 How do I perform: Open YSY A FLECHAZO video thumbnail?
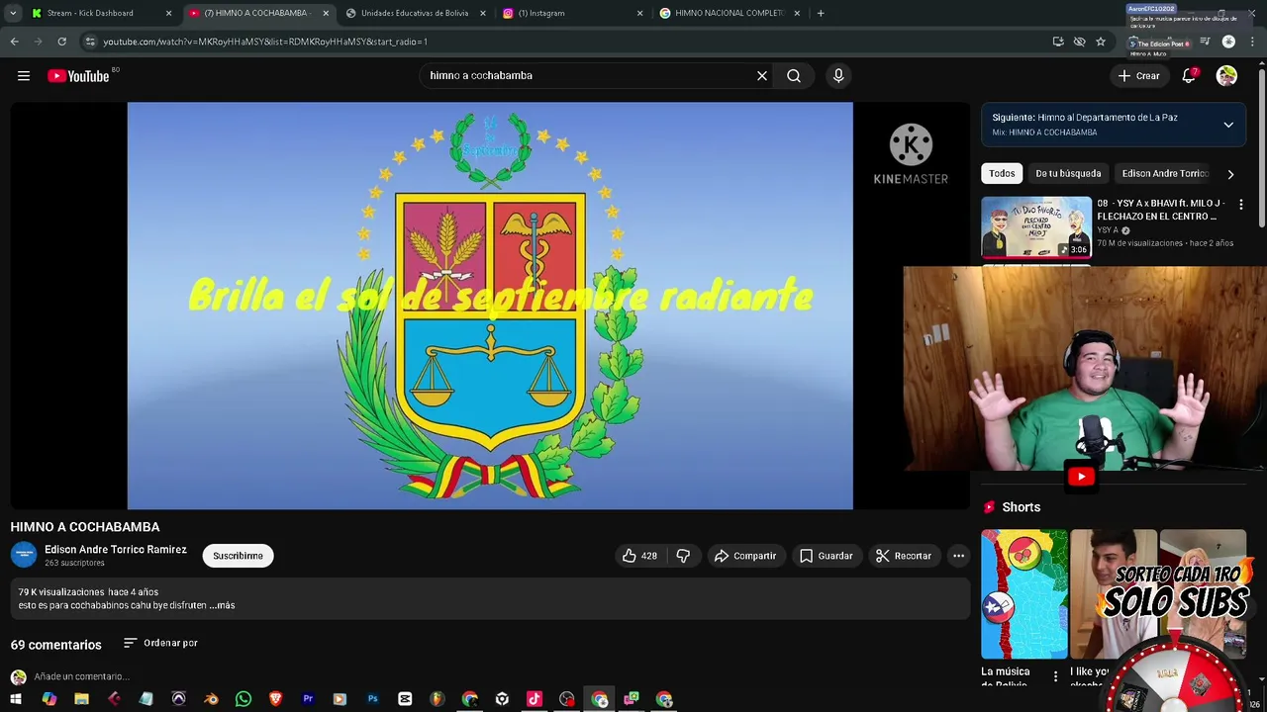(1036, 227)
